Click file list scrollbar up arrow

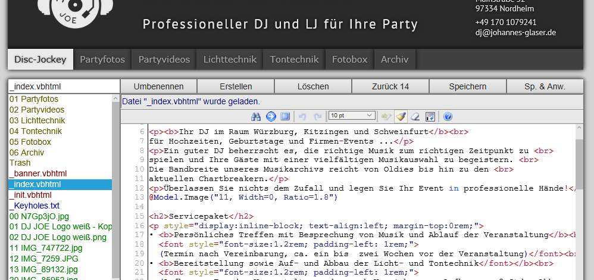(116, 98)
